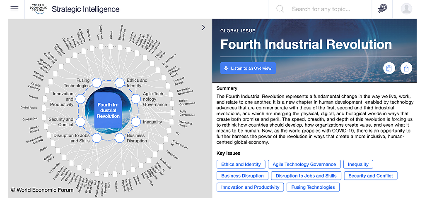Screen dimensions: 432x201
Task: Select Security and Conflict key issue tag
Action: pos(371,176)
